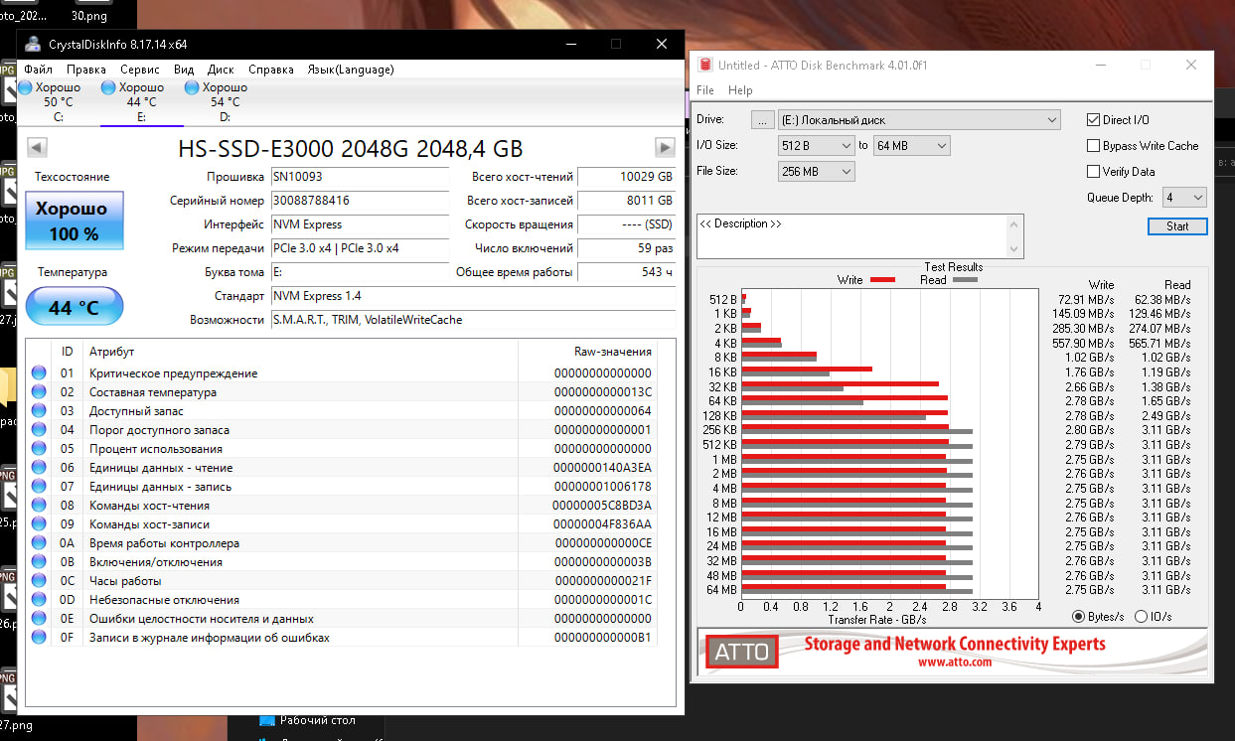The height and width of the screenshot is (741, 1235).
Task: Open Справка menu in CrystalDiskInfo
Action: click(271, 70)
